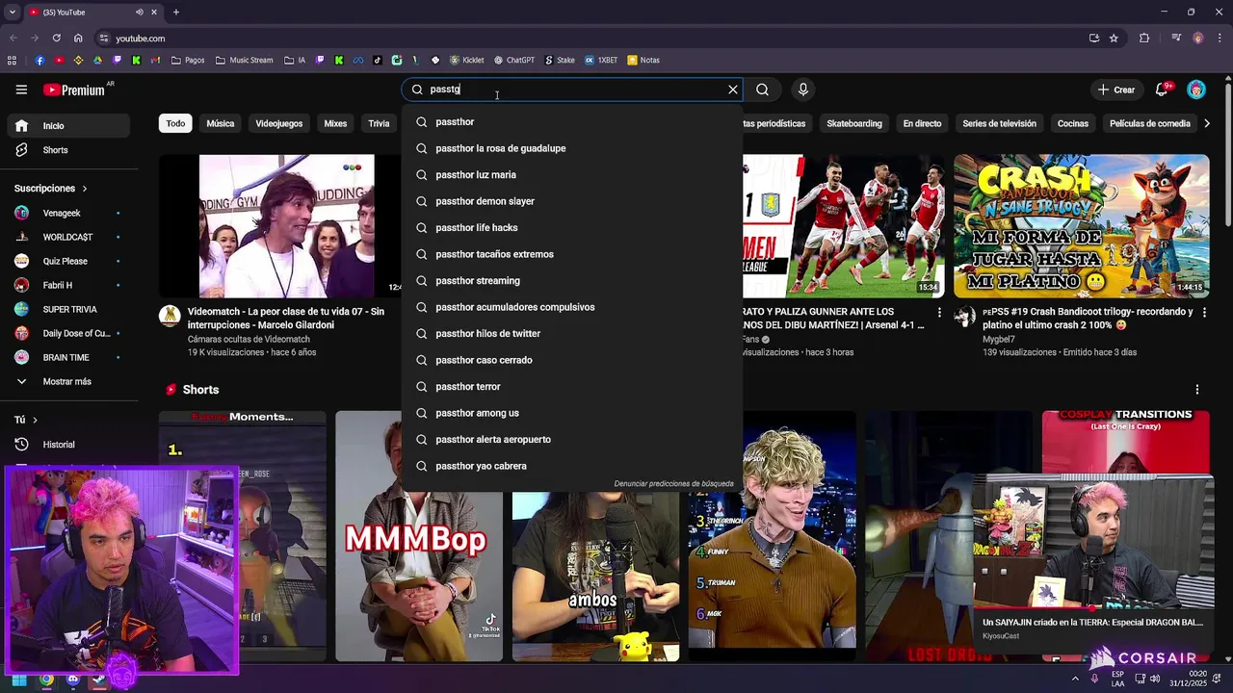
Task: Open the Crash Bandicoot trilogy thumbnail
Action: point(1081,226)
